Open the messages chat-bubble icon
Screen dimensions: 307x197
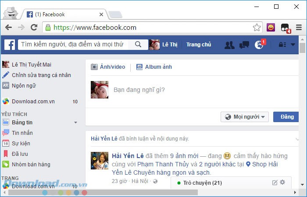click(x=244, y=45)
